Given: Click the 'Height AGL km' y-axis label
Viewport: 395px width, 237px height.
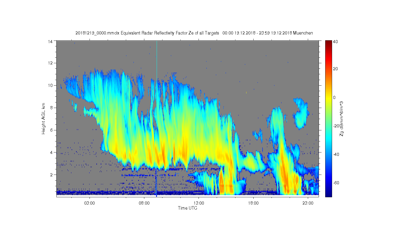Looking at the screenshot, I should pyautogui.click(x=43, y=118).
